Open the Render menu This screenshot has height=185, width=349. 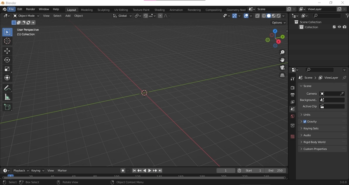pos(31,9)
